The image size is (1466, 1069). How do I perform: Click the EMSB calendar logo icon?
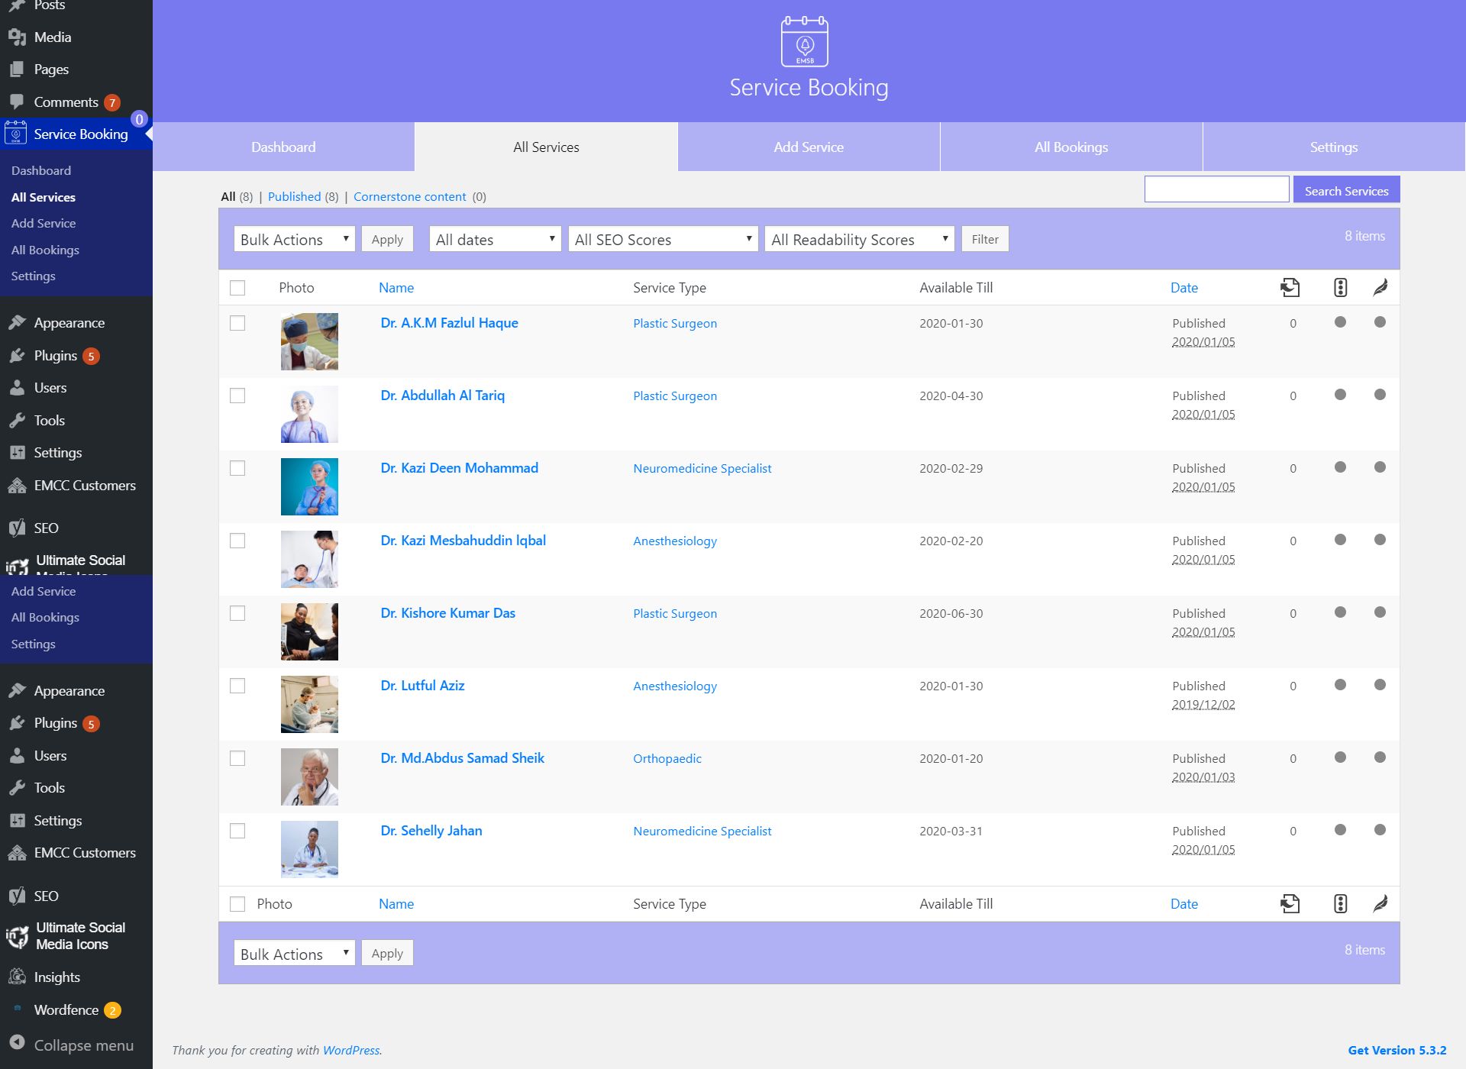click(x=804, y=42)
